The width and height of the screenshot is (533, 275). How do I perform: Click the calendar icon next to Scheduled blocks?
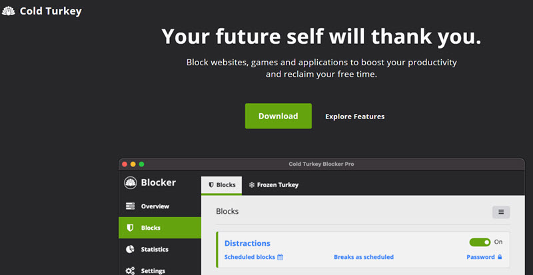coord(280,257)
